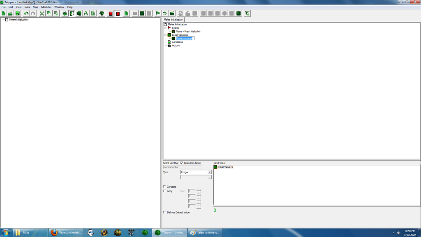
Task: Select the Actions tree item
Action: coord(176,45)
